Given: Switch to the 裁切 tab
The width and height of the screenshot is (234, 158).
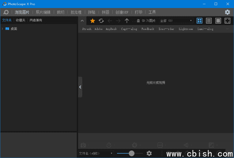Looking at the screenshot, I should coord(60,12).
